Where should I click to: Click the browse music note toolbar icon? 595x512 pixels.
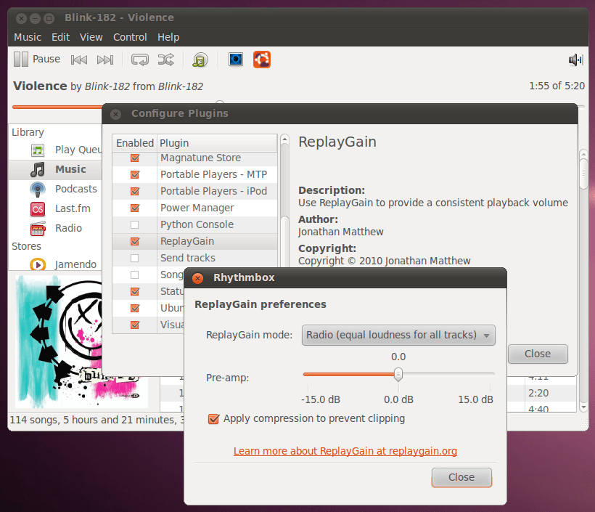point(200,60)
